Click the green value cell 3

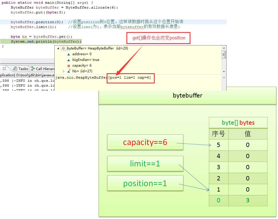pyautogui.click(x=248, y=201)
